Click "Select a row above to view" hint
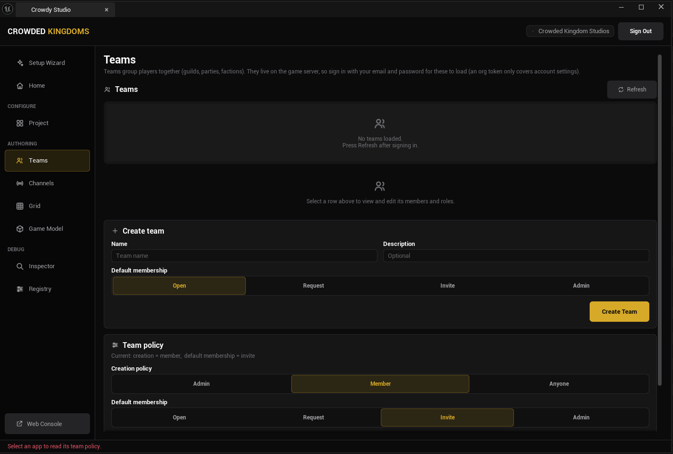This screenshot has width=673, height=454. click(380, 201)
